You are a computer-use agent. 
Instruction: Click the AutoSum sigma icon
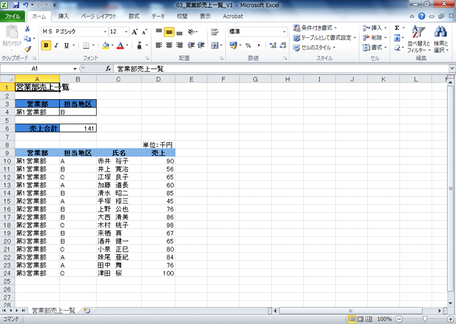(397, 28)
